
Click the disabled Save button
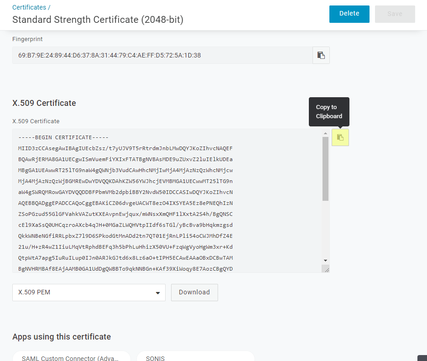395,14
